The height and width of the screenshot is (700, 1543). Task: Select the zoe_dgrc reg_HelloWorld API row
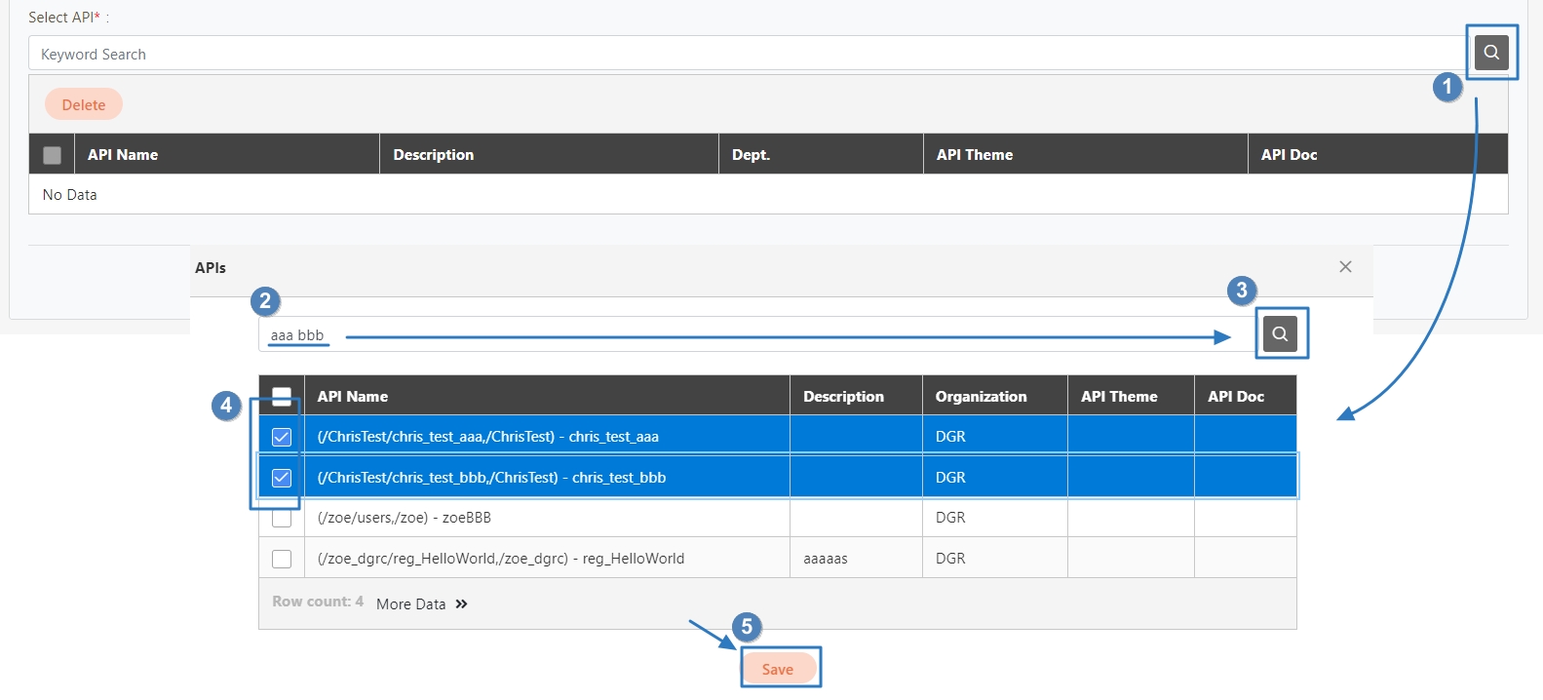[501, 559]
